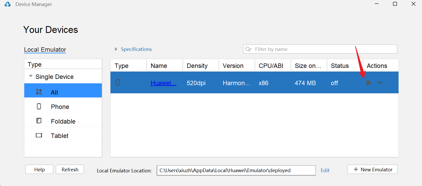Sort by Status column header
This screenshot has width=422, height=186.
coord(345,65)
